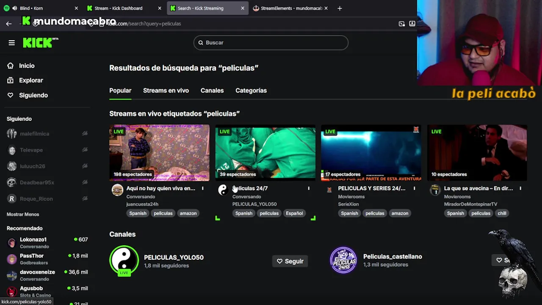Open Peliculas_castellano channel name
542x305 pixels.
393,257
